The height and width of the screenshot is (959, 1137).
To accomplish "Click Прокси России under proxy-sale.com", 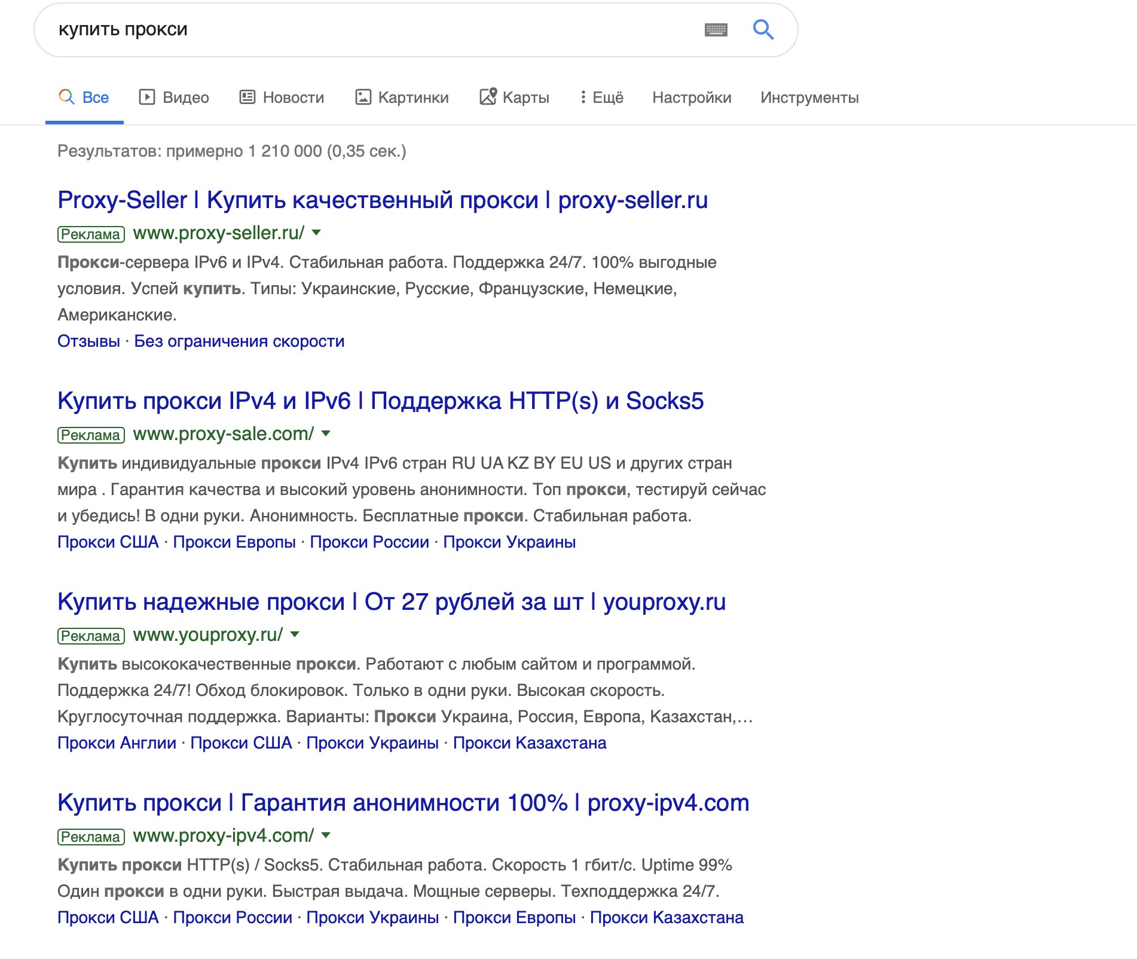I will (x=369, y=542).
